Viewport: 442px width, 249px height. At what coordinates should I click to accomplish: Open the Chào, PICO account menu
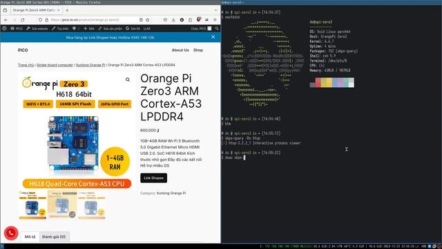[201, 28]
